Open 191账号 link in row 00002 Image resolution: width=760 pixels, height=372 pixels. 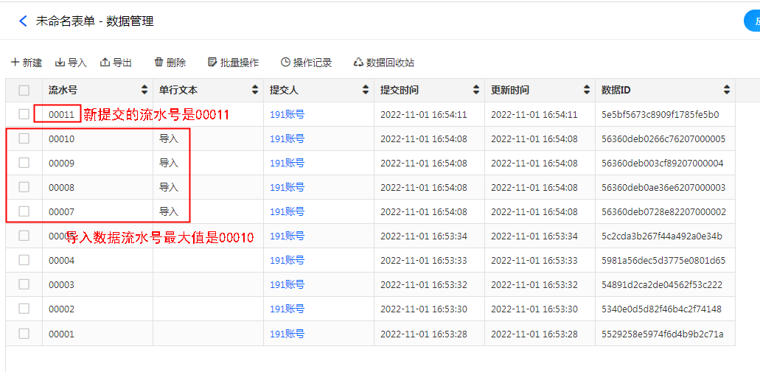(287, 309)
